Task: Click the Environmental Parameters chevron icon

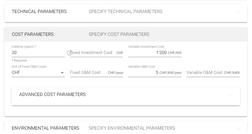Action: pos(239,129)
